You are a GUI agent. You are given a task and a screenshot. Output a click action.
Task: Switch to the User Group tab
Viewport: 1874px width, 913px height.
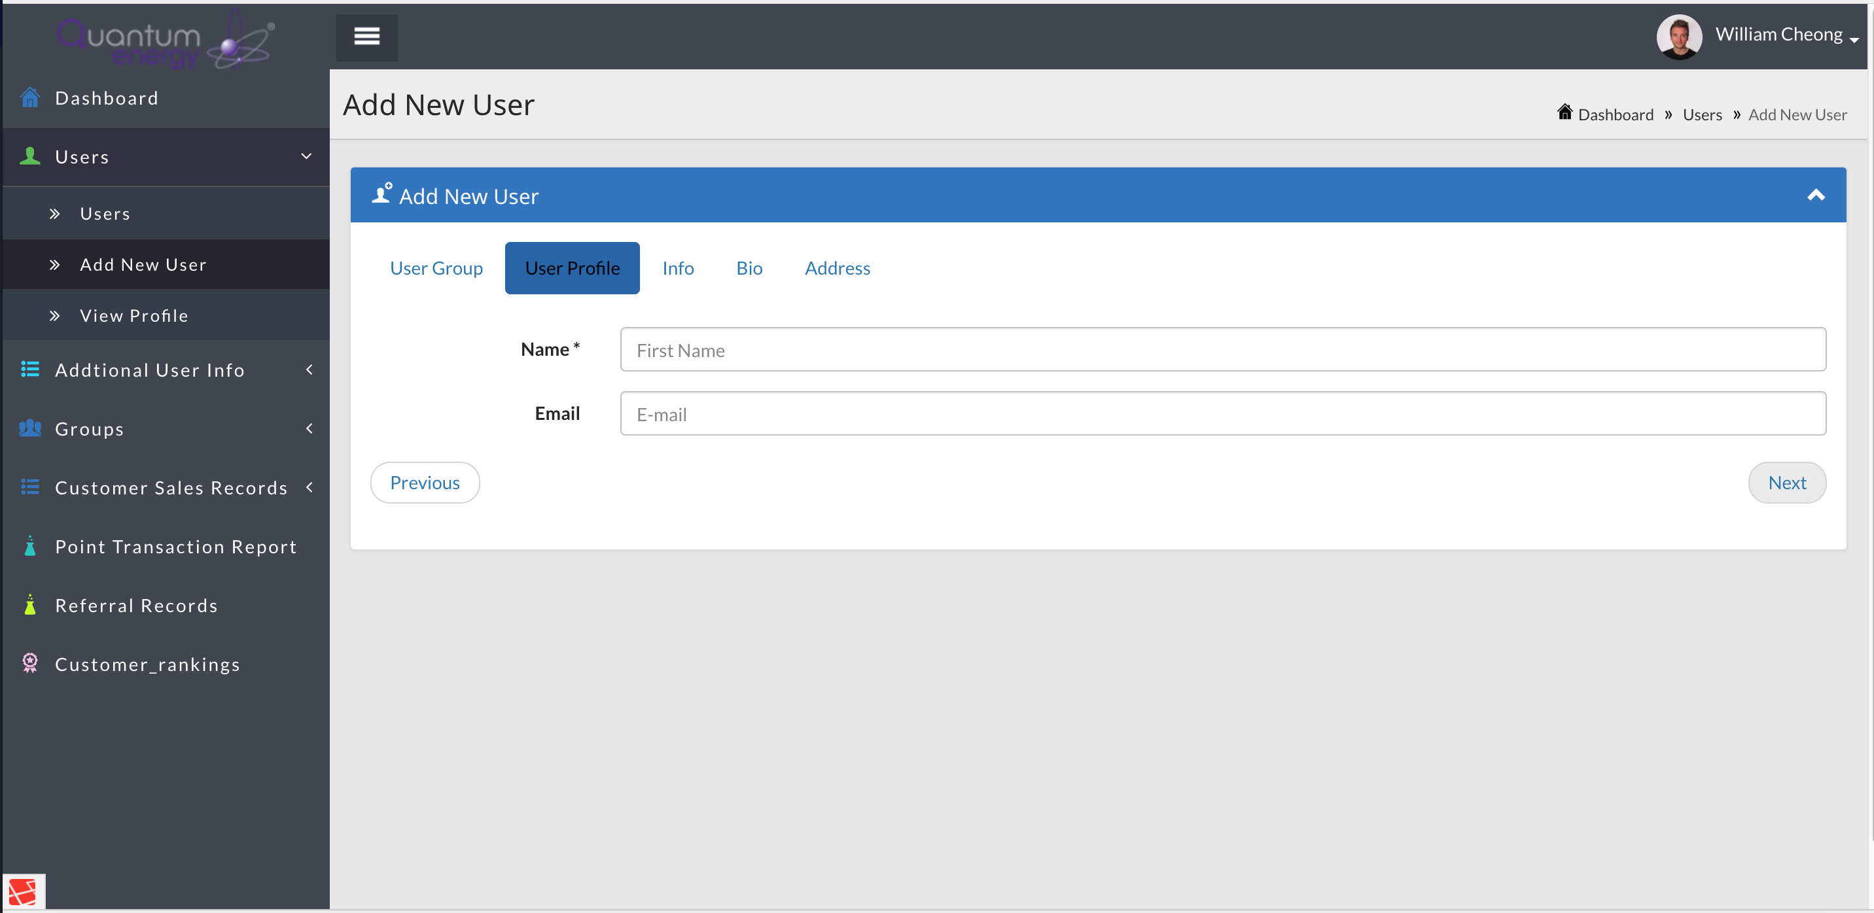pos(436,268)
